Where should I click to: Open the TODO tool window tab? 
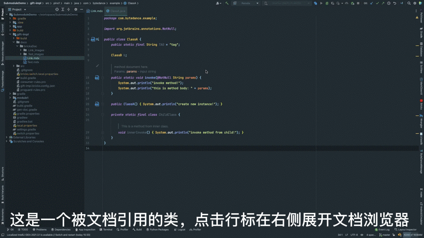coord(23,230)
